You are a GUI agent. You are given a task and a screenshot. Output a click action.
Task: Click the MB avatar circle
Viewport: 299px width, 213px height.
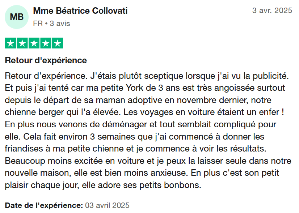coord(17,17)
